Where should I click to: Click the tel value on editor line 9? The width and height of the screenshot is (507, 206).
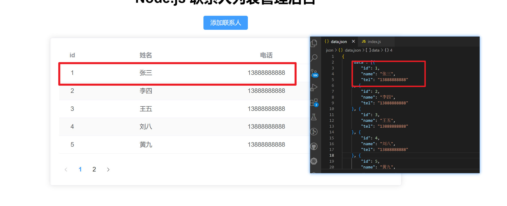coord(393,103)
